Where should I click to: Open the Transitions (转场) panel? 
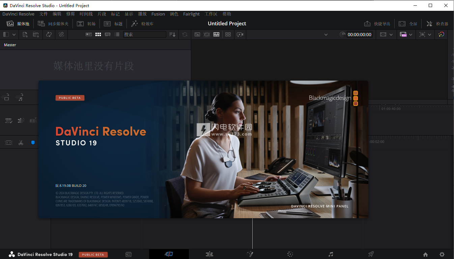(86, 24)
